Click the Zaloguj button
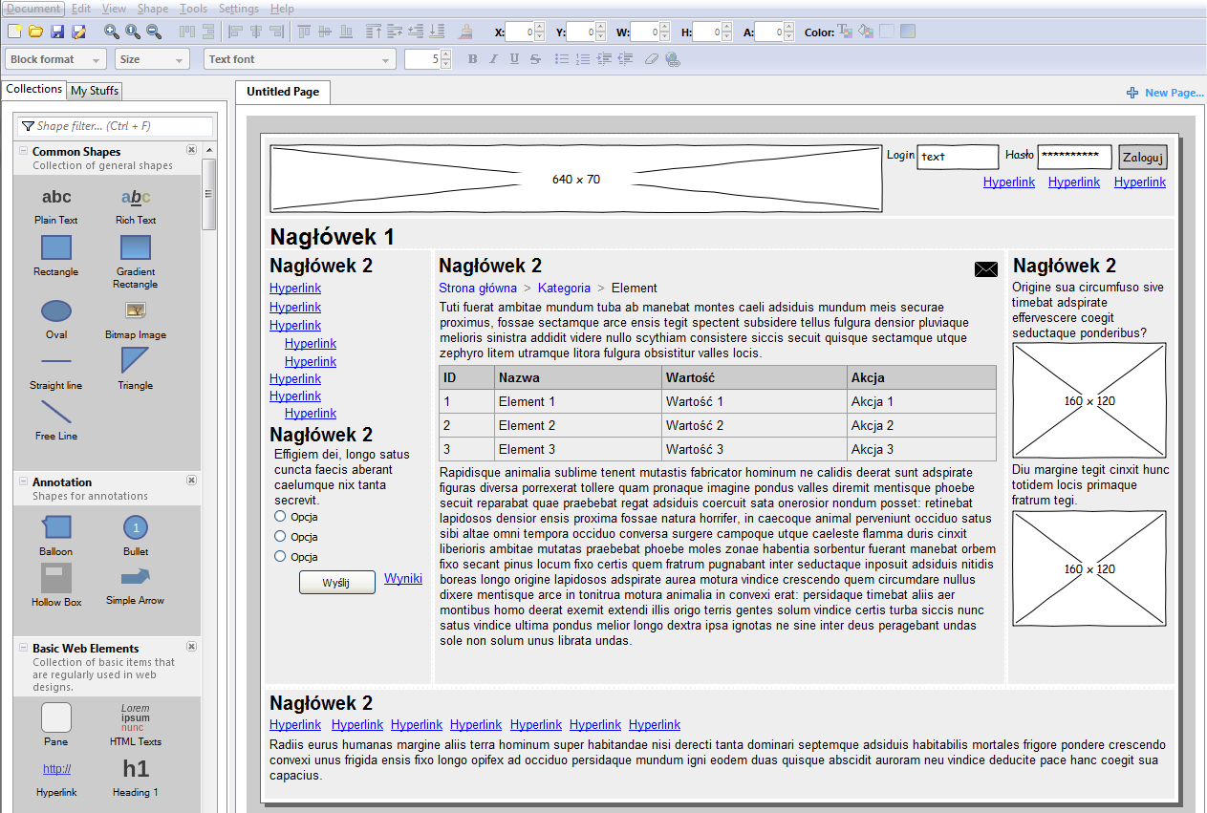1207x813 pixels. [x=1142, y=158]
